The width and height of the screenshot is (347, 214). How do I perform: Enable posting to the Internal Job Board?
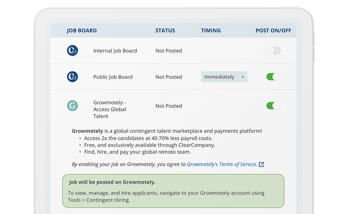273,51
